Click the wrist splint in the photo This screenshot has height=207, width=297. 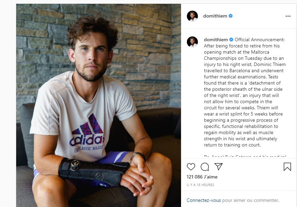94,171
